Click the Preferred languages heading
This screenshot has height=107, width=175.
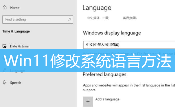pyautogui.click(x=105, y=74)
